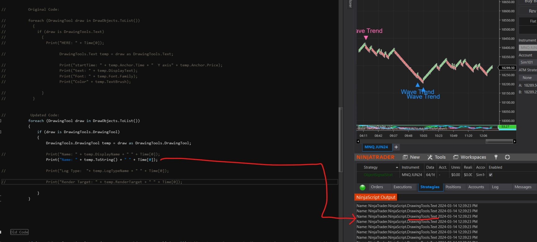The image size is (537, 242).
Task: Open the Instrument selector showing MNQ JUN
Action: 528,48
